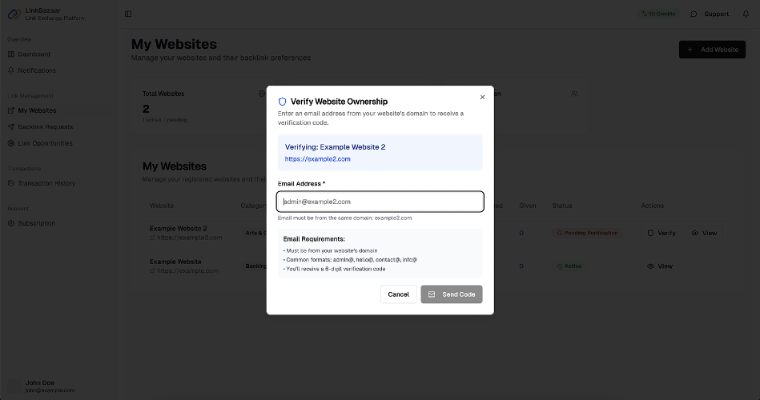The image size is (760, 400).
Task: Open https://example2.com link in table
Action: click(190, 238)
